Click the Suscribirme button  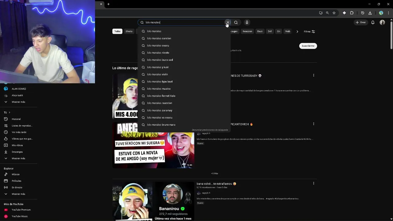(308, 46)
